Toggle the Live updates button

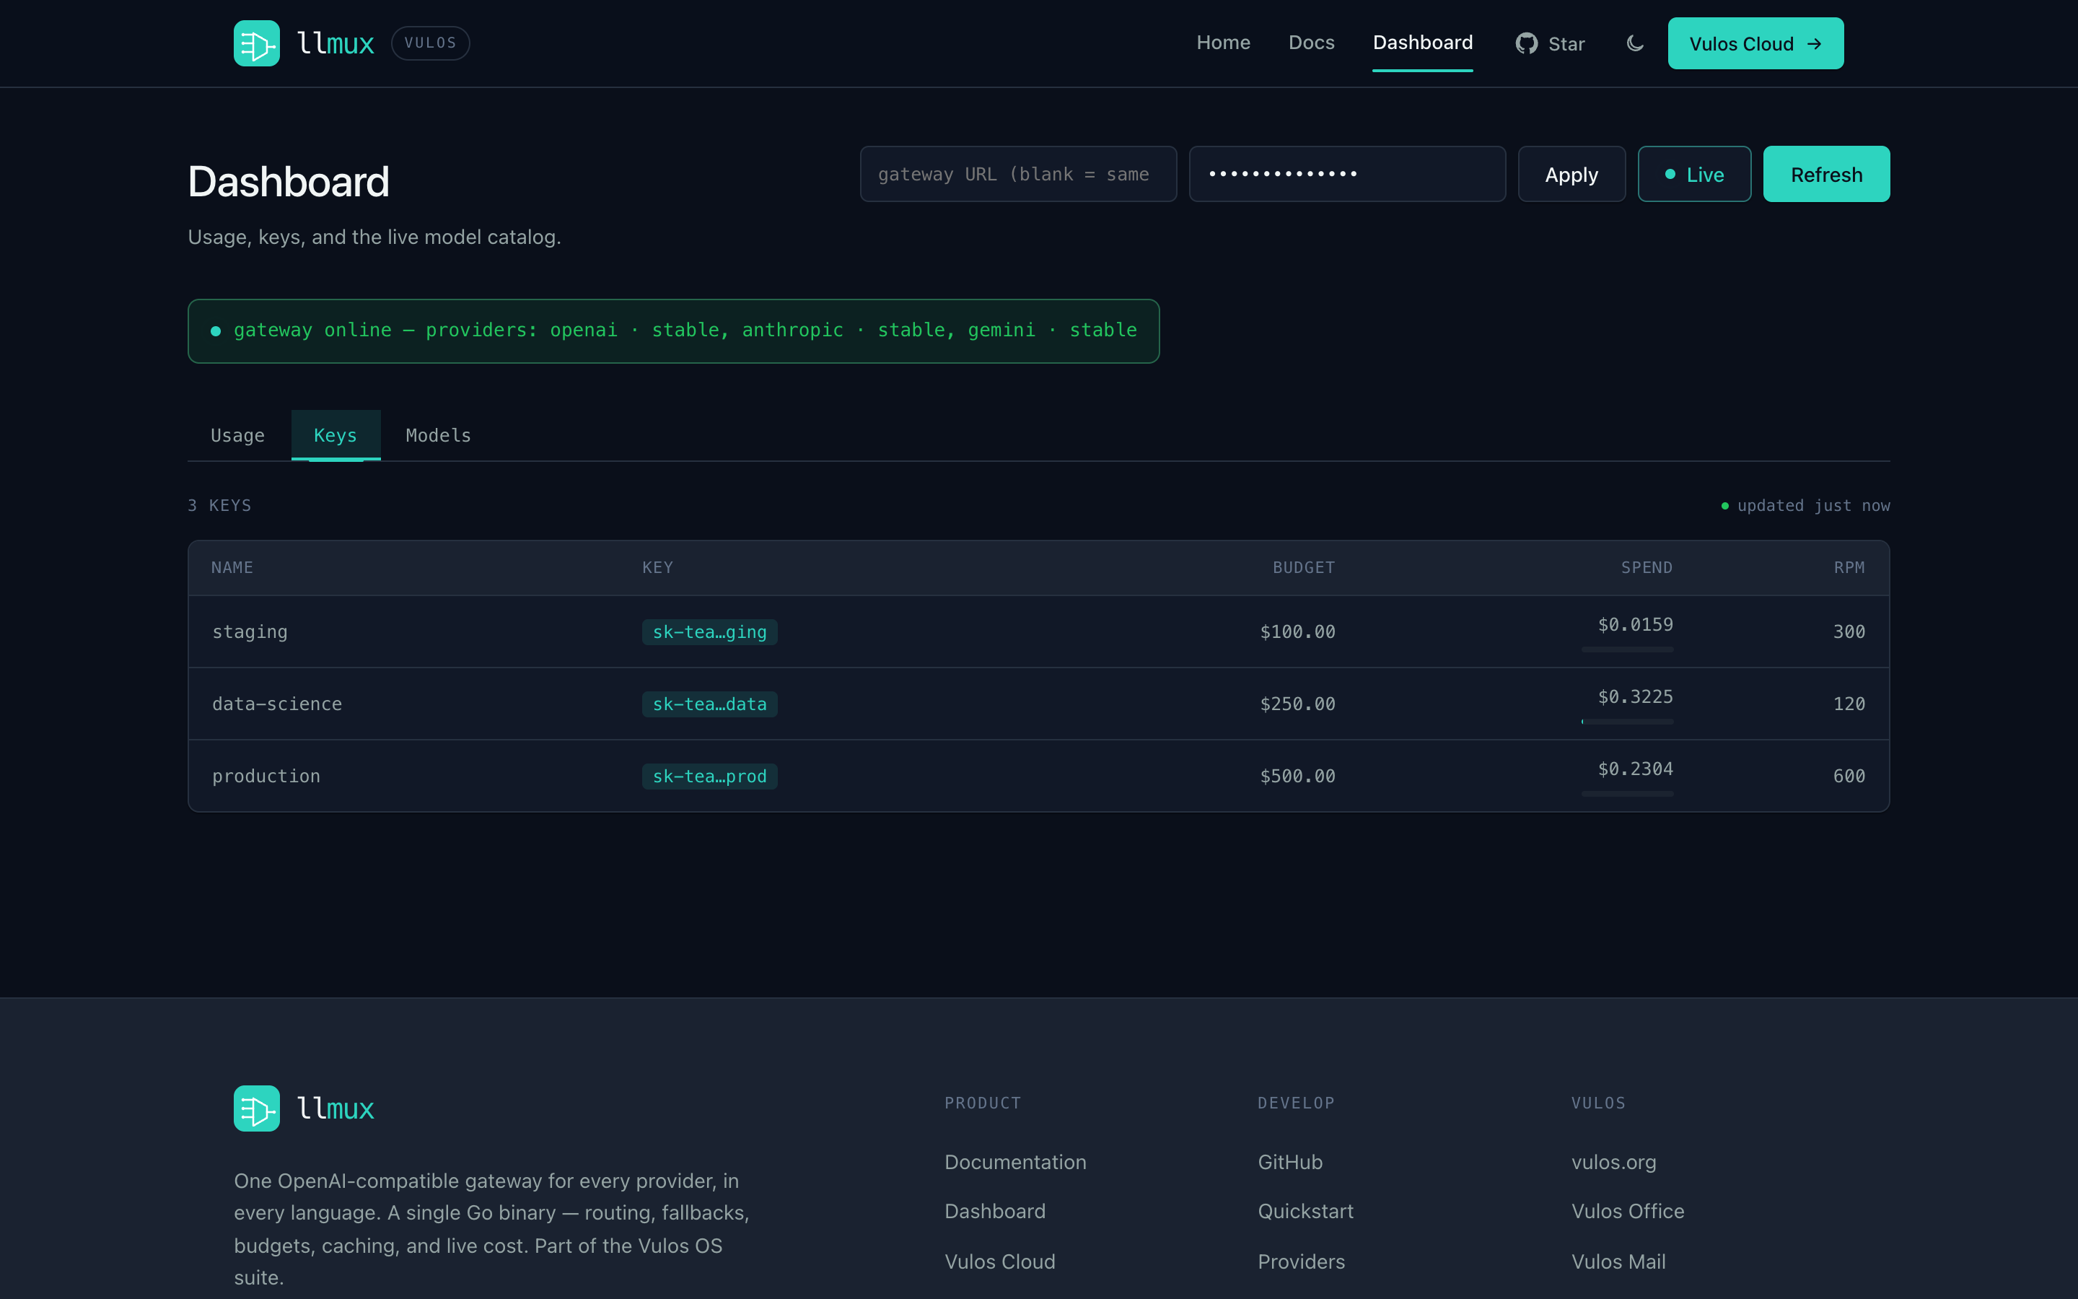[x=1693, y=173]
